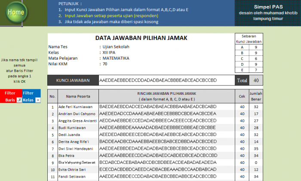The width and height of the screenshot is (301, 181).
Task: Click the Total value 40 cell
Action: coord(256,81)
